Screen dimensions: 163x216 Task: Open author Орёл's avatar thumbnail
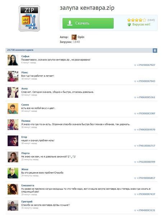[74, 37]
